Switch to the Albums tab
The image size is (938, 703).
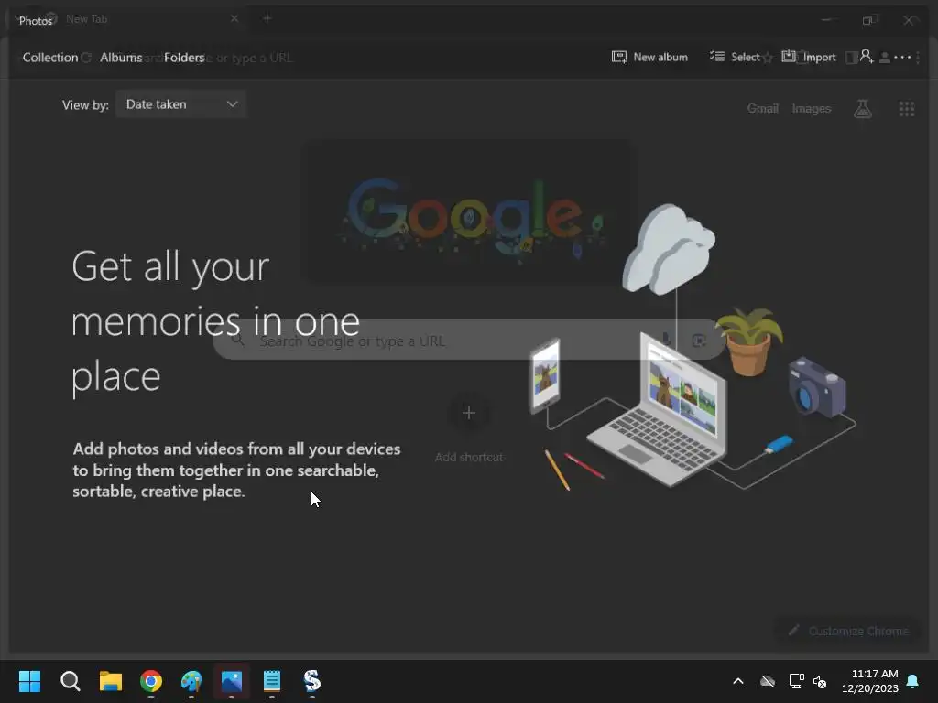pos(121,58)
